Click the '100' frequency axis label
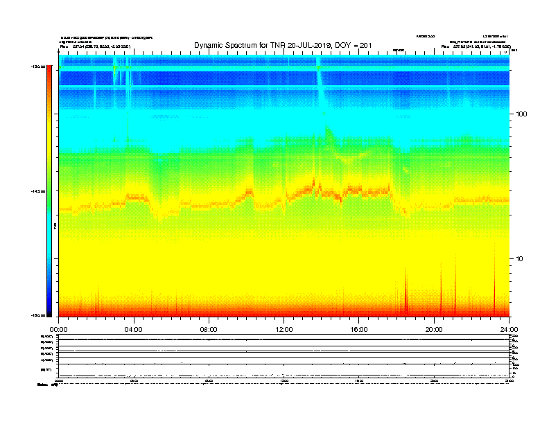 521,114
